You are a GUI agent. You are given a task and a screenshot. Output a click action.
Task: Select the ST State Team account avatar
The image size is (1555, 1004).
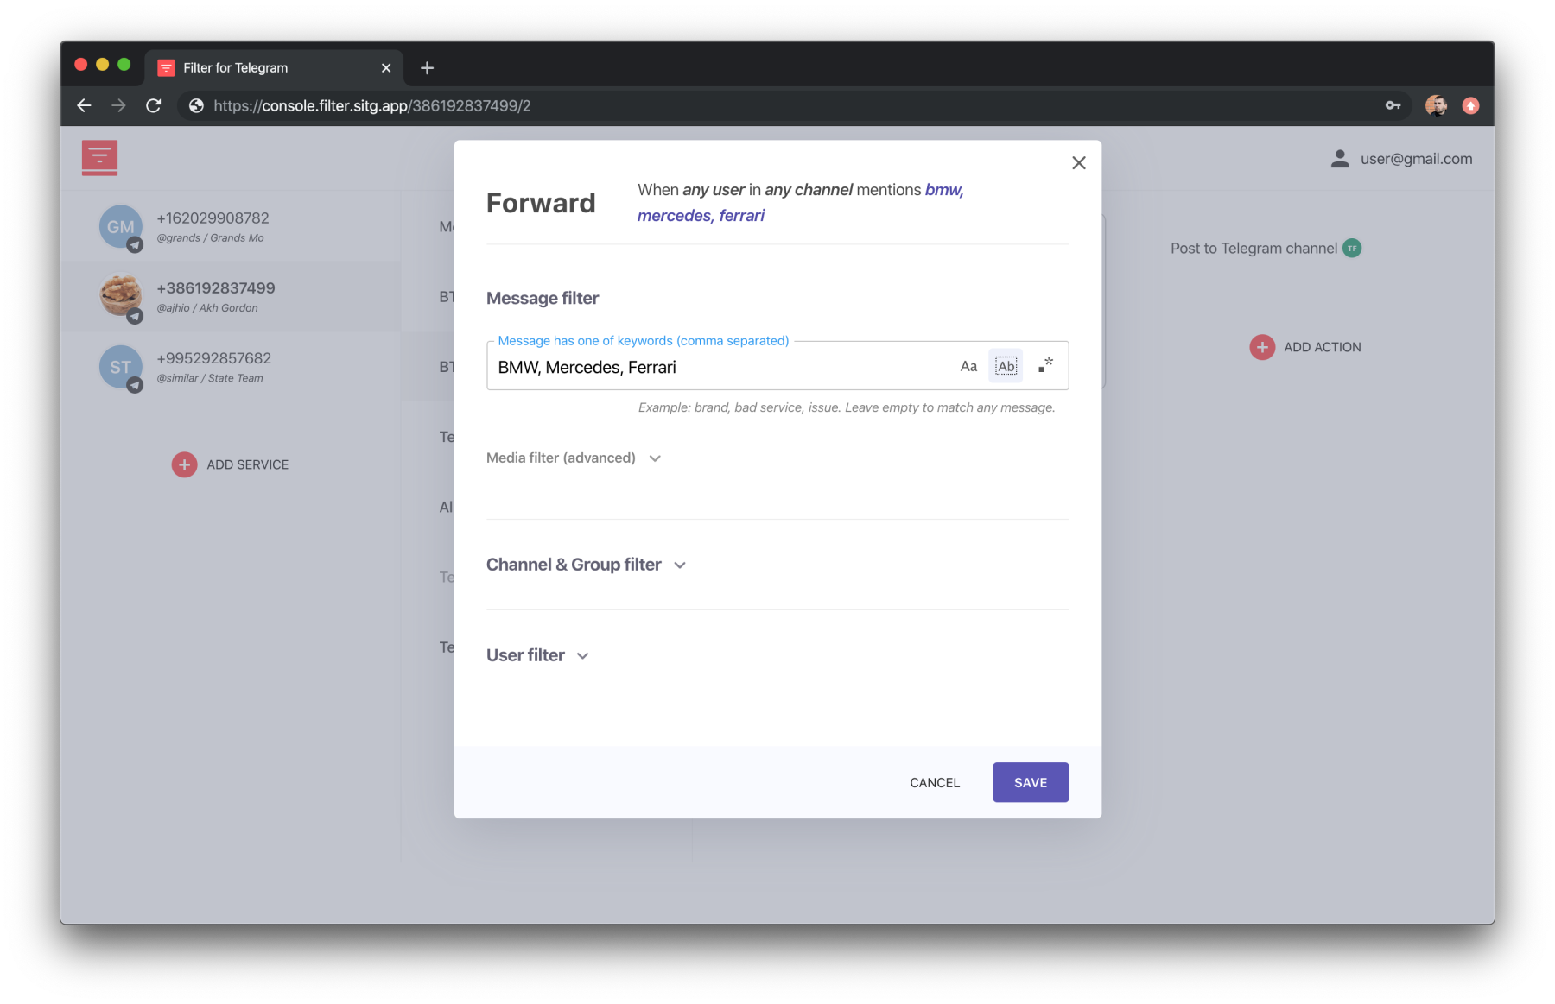(120, 367)
